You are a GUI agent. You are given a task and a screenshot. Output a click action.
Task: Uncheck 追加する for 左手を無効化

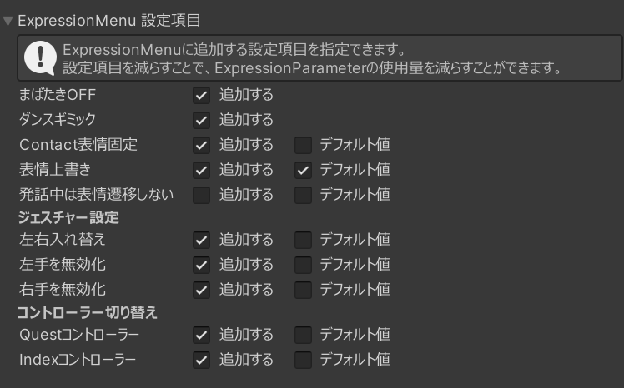point(201,265)
